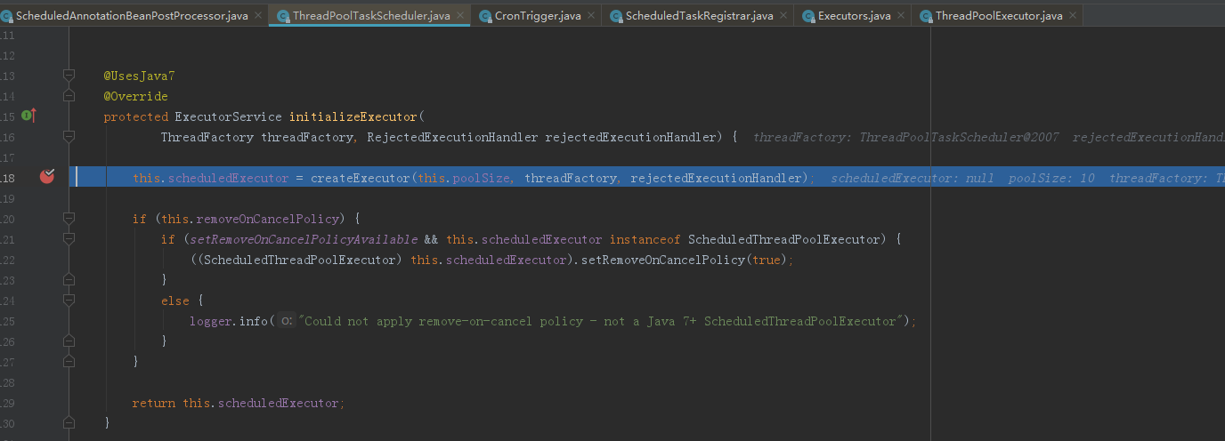The image size is (1225, 441).
Task: Switch to the ThreadPoolExecutor.java tab
Action: point(992,16)
